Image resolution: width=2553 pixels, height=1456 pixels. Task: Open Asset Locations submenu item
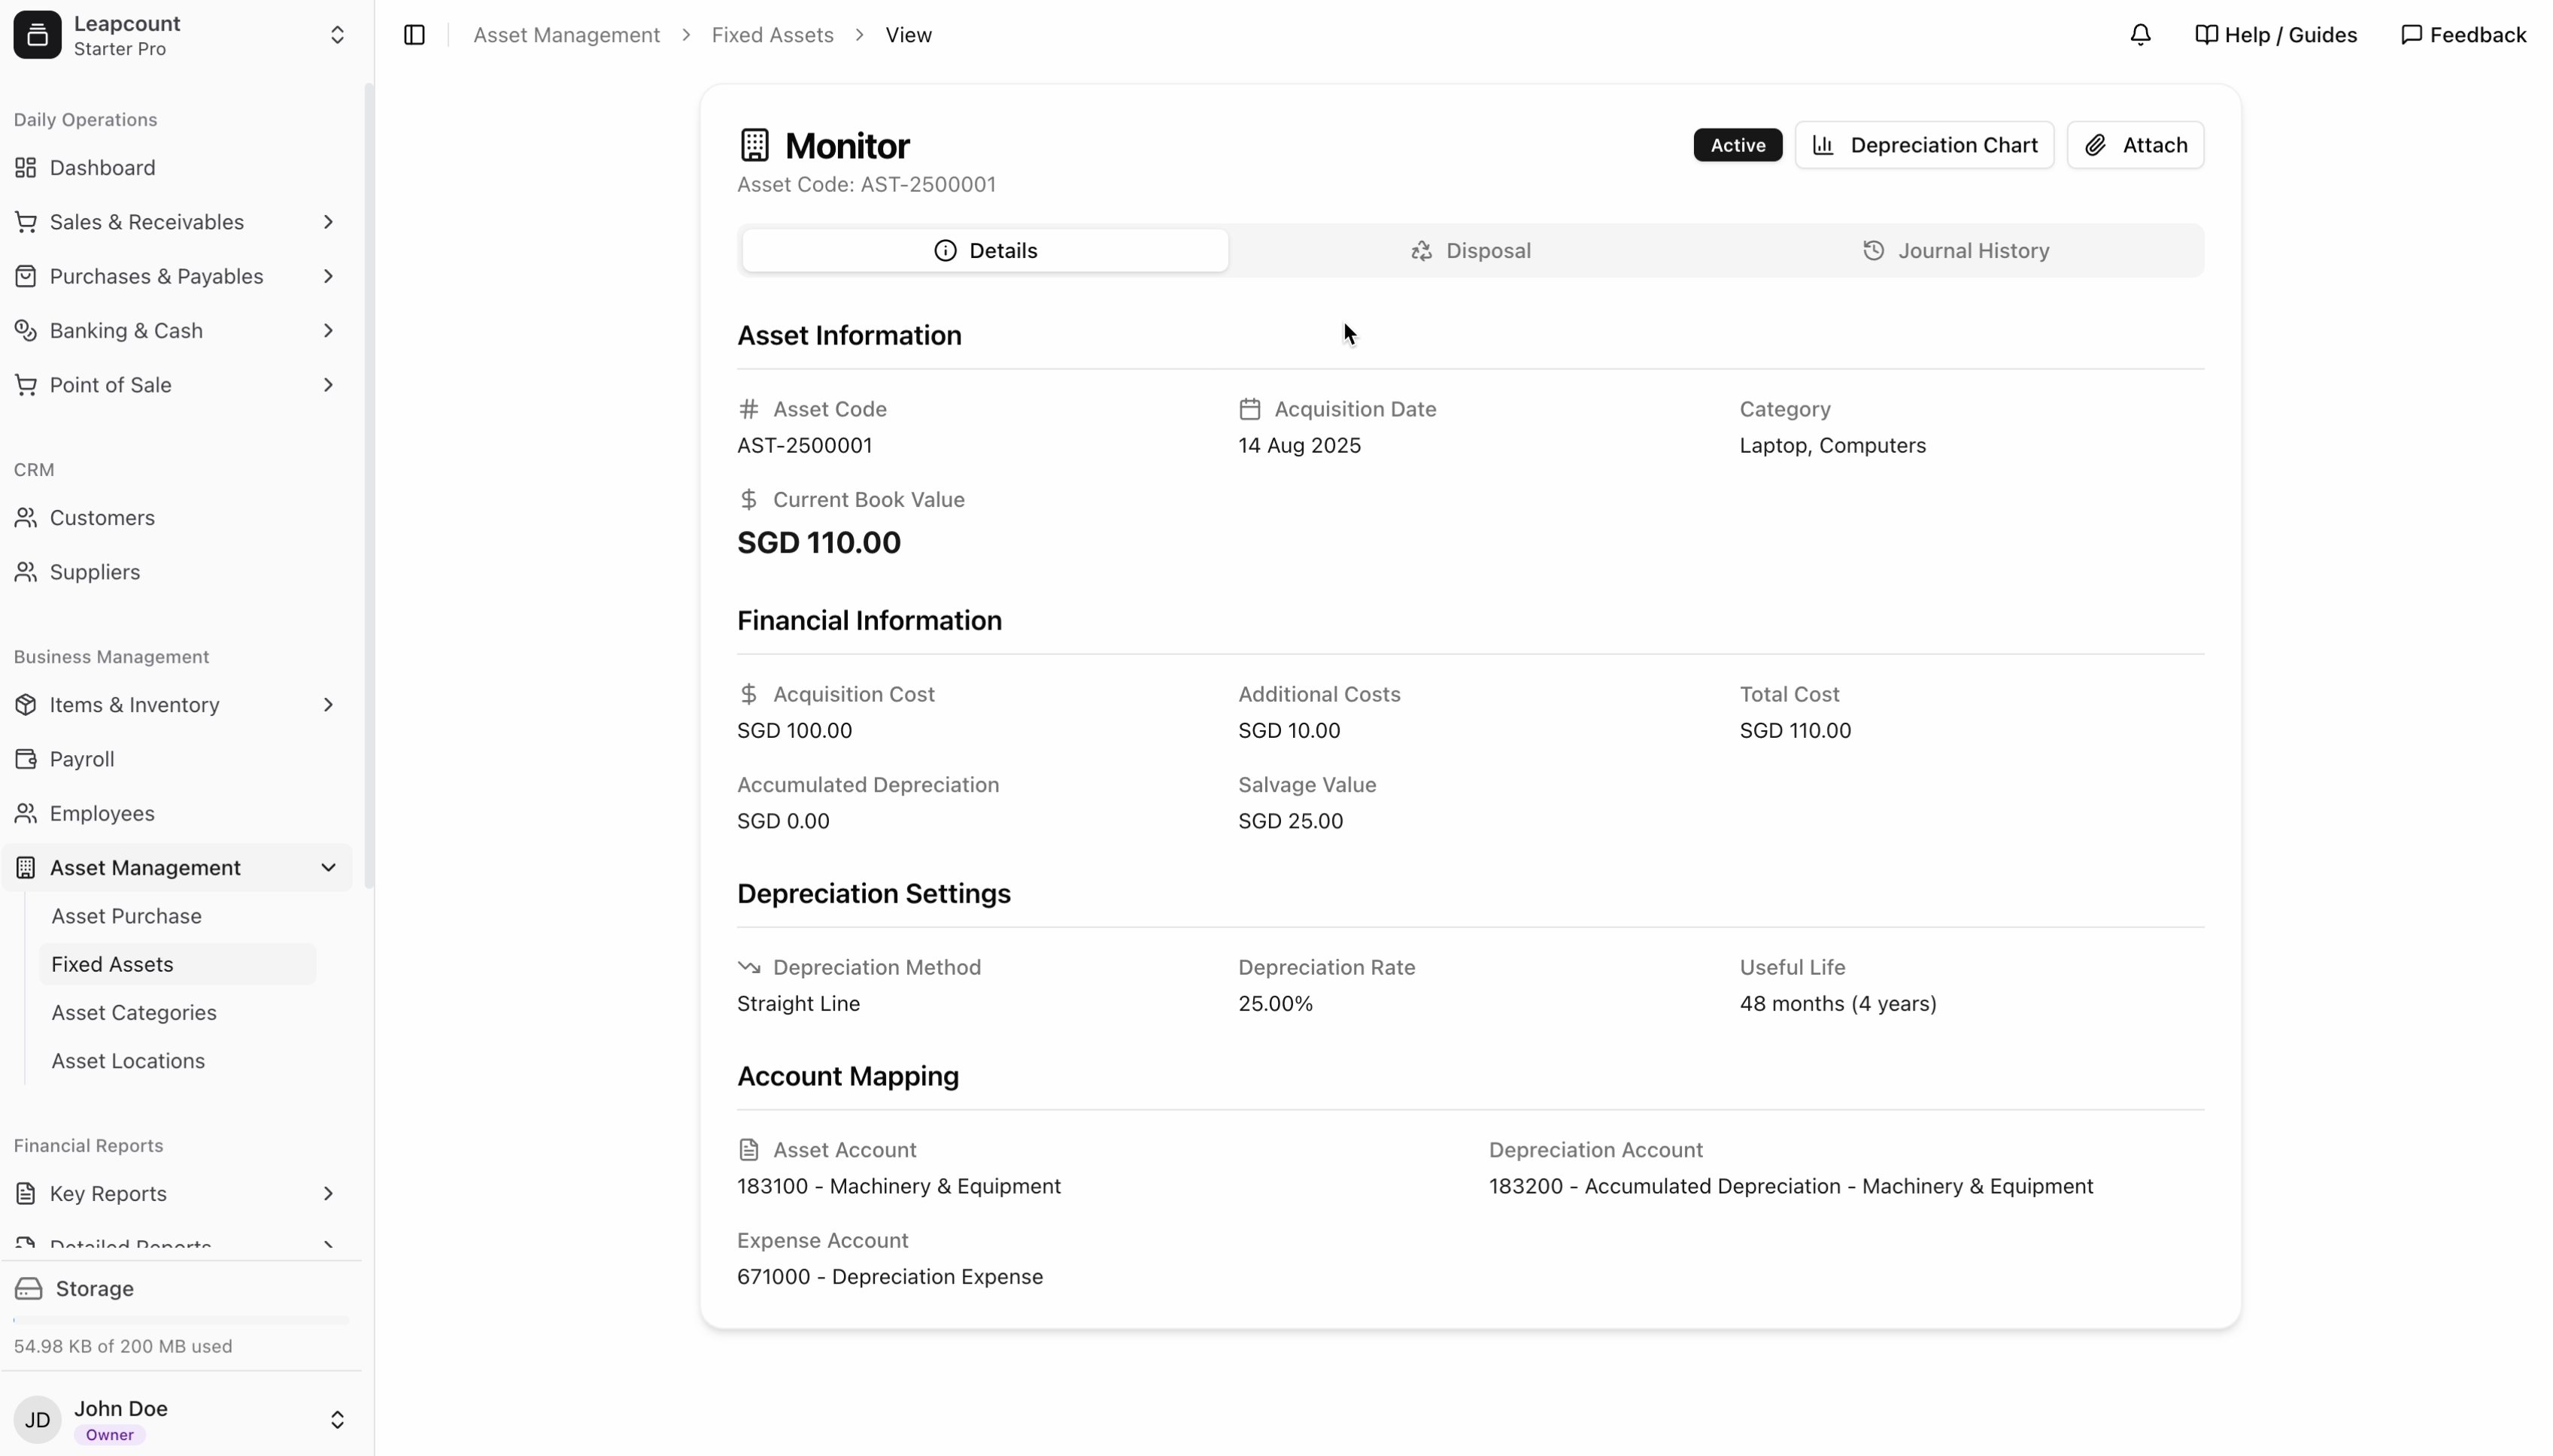(x=177, y=1061)
